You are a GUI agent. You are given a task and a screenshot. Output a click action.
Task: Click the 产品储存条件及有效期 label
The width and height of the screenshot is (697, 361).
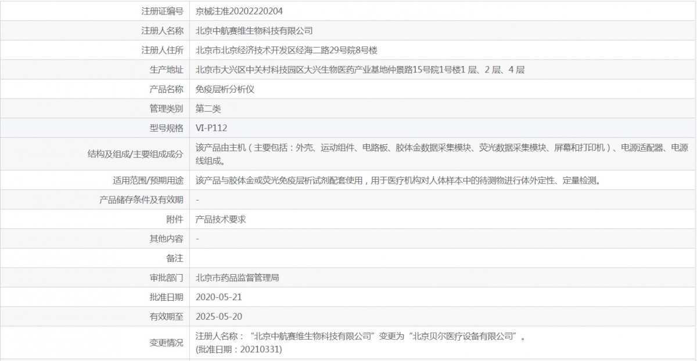142,200
